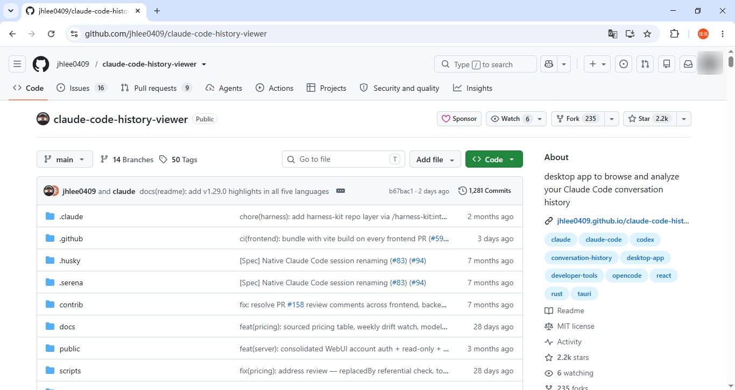Viewport: 735px width, 390px height.
Task: Open the branch selector main dropdown
Action: (65, 160)
